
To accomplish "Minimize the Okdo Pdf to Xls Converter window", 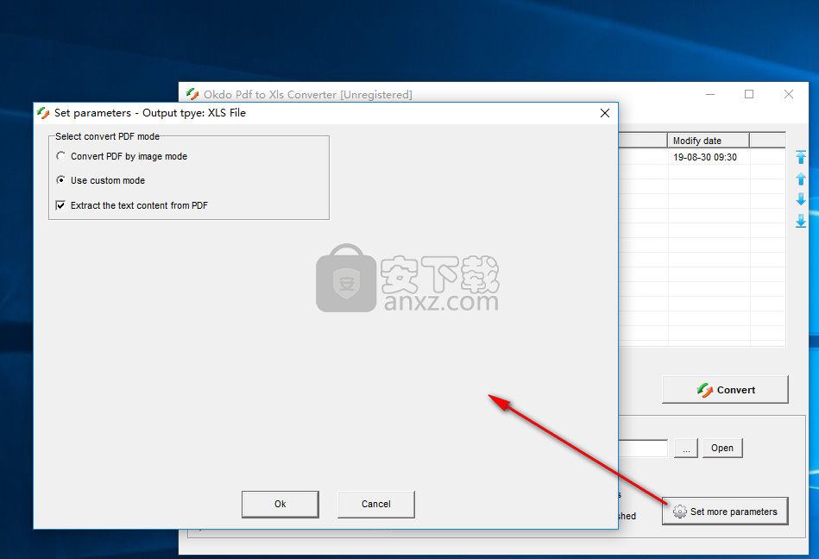I will (710, 95).
